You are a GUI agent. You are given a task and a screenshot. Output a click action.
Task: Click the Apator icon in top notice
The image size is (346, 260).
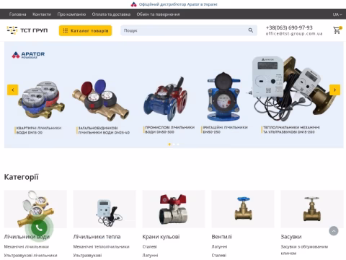(x=133, y=4)
